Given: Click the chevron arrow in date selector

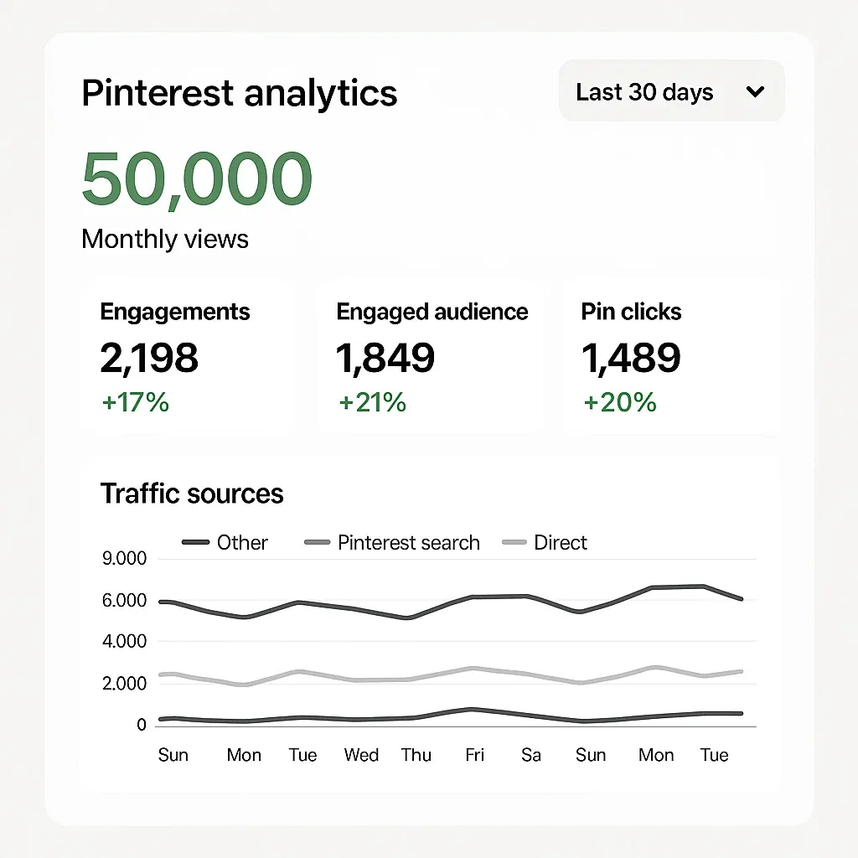Looking at the screenshot, I should tap(755, 92).
